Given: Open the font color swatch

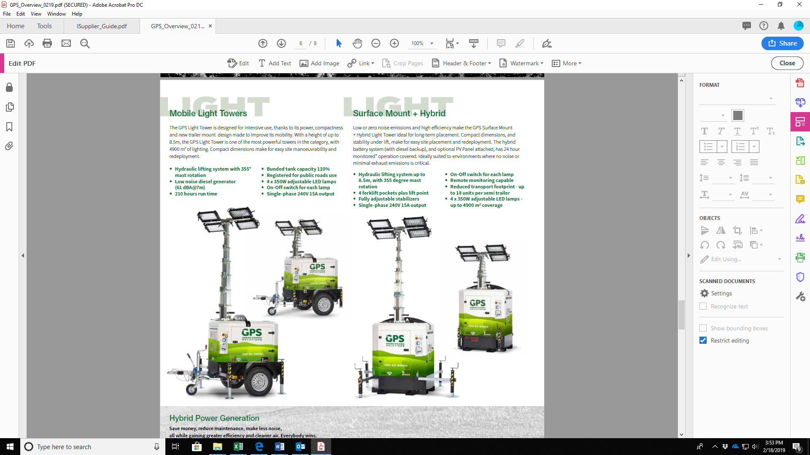Looking at the screenshot, I should tap(738, 115).
